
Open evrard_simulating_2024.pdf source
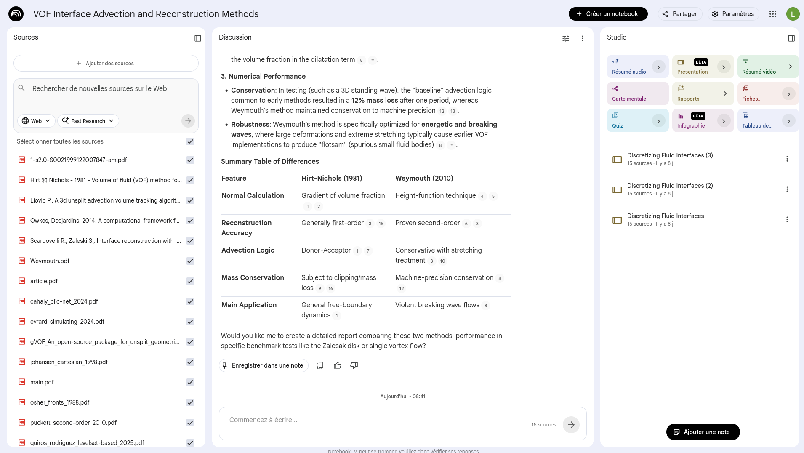point(67,321)
